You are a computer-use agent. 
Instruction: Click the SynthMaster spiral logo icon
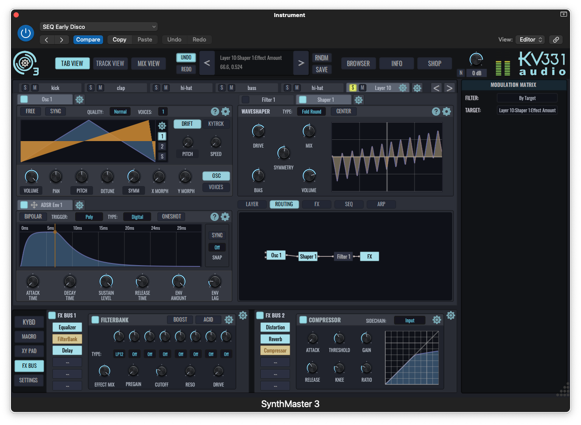(x=26, y=63)
